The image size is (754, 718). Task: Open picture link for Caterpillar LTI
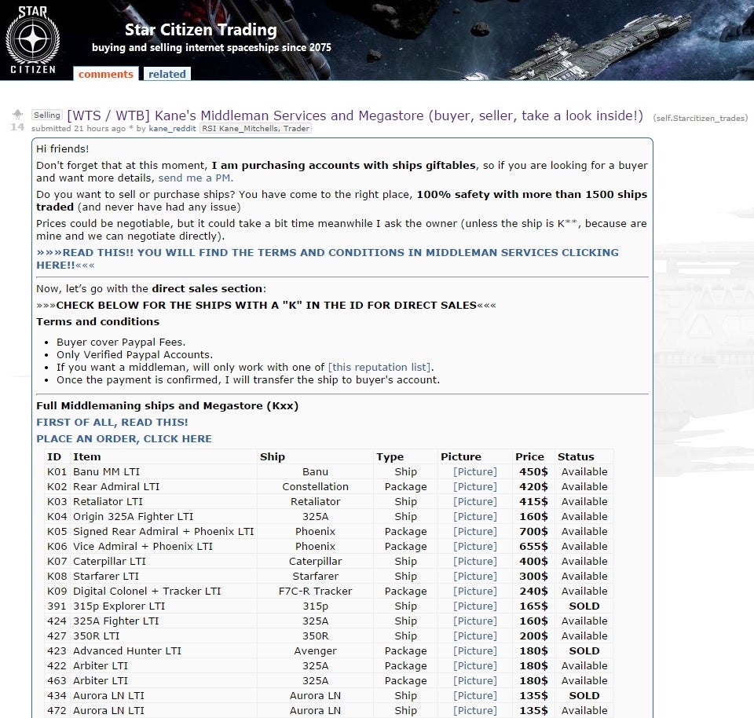475,562
